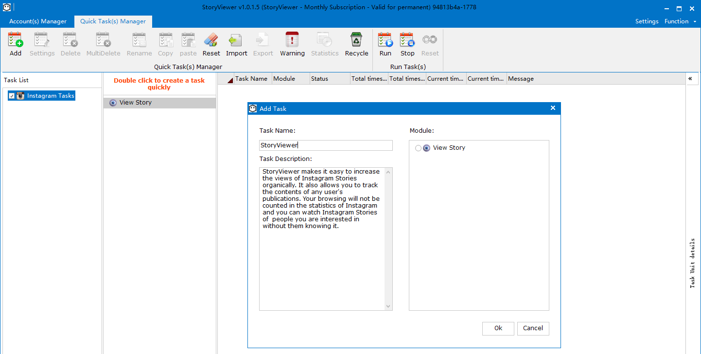
Task: Click the Add task toolbar icon
Action: coord(16,39)
